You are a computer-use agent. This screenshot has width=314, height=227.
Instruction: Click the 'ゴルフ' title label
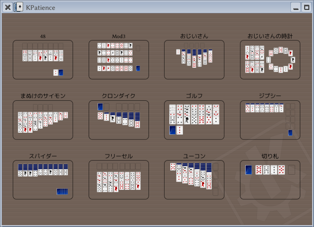(x=194, y=96)
